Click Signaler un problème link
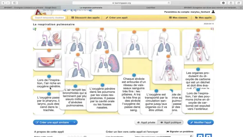Viewport: 243px width, 137px height. (180, 131)
